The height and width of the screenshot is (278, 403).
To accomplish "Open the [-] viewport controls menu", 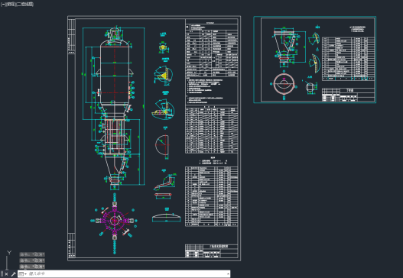I will click(3, 5).
